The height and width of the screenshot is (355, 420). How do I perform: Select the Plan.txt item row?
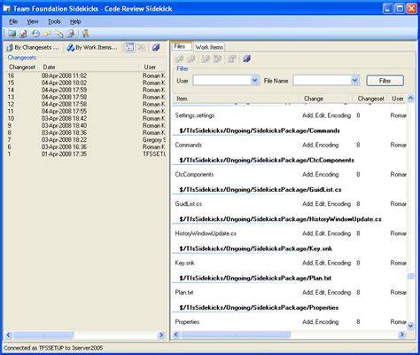(290, 292)
